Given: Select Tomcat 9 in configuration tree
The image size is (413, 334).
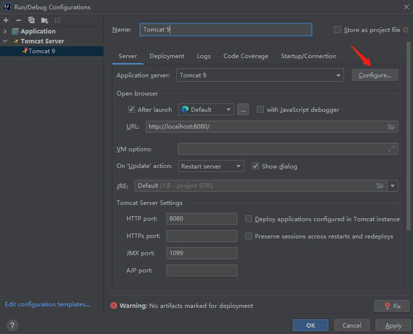Looking at the screenshot, I should (x=52, y=51).
